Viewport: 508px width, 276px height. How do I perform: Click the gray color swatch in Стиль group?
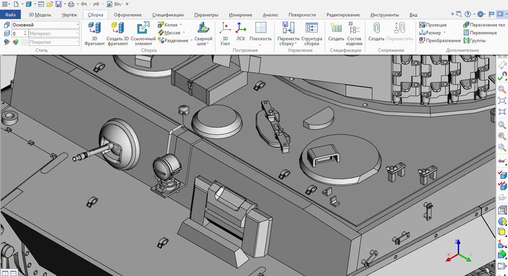(24, 42)
